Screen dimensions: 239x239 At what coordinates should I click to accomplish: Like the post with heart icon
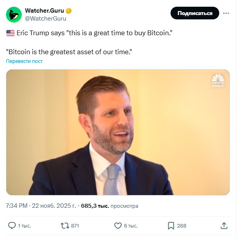118,226
